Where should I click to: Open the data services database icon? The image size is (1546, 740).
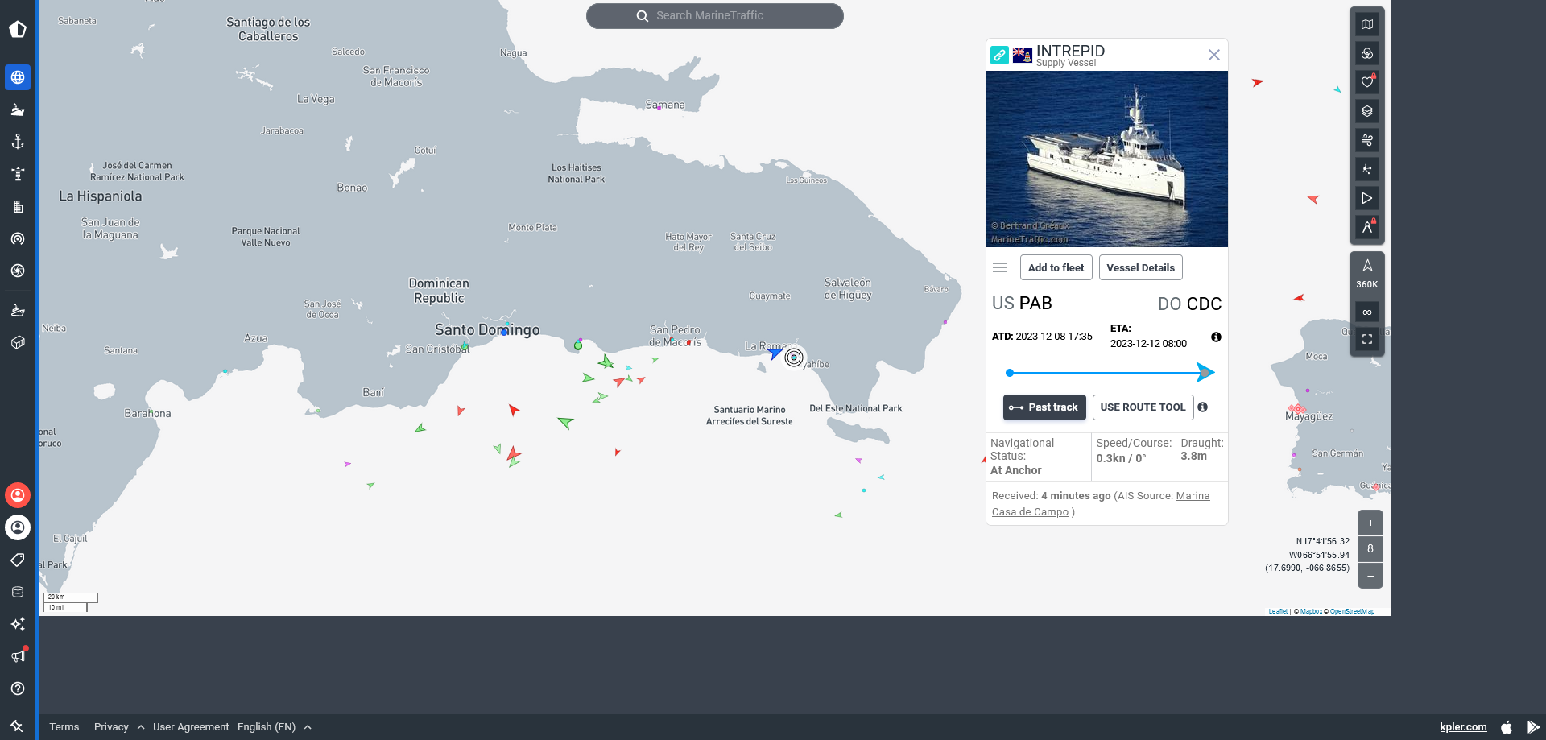(x=18, y=592)
